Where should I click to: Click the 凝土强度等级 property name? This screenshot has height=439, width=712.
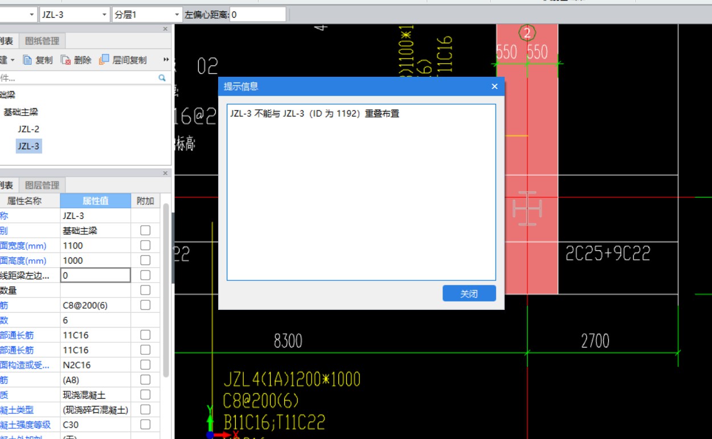26,425
